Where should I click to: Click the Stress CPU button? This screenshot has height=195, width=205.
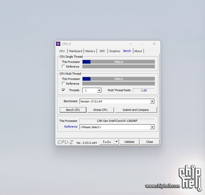click(100, 110)
